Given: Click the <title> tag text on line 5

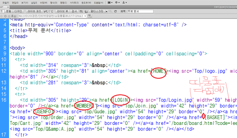Looking at the screenshot, I should click(x=19, y=30).
